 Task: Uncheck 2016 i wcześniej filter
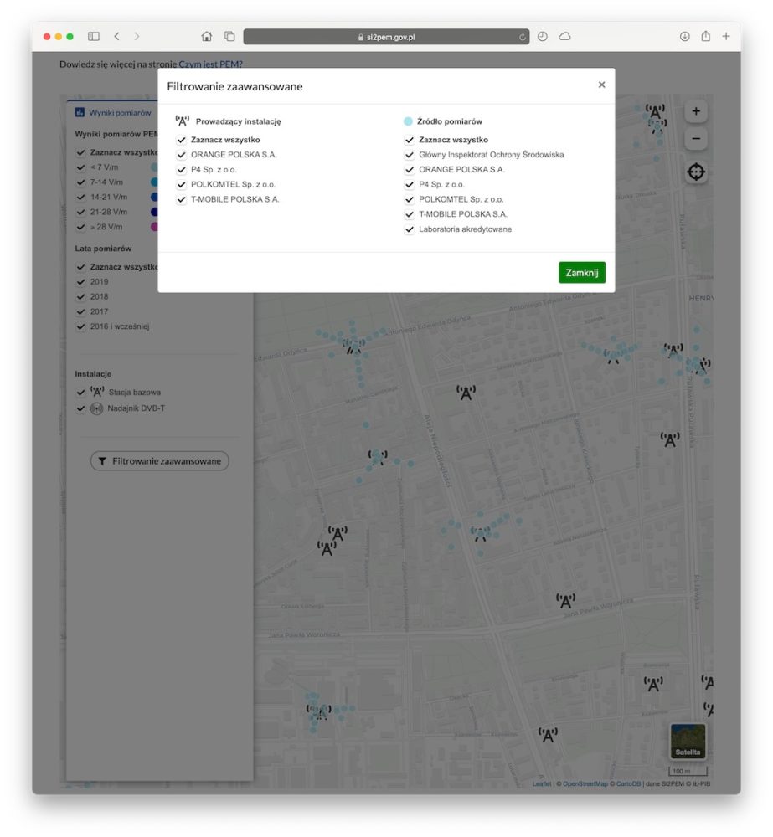tap(80, 326)
